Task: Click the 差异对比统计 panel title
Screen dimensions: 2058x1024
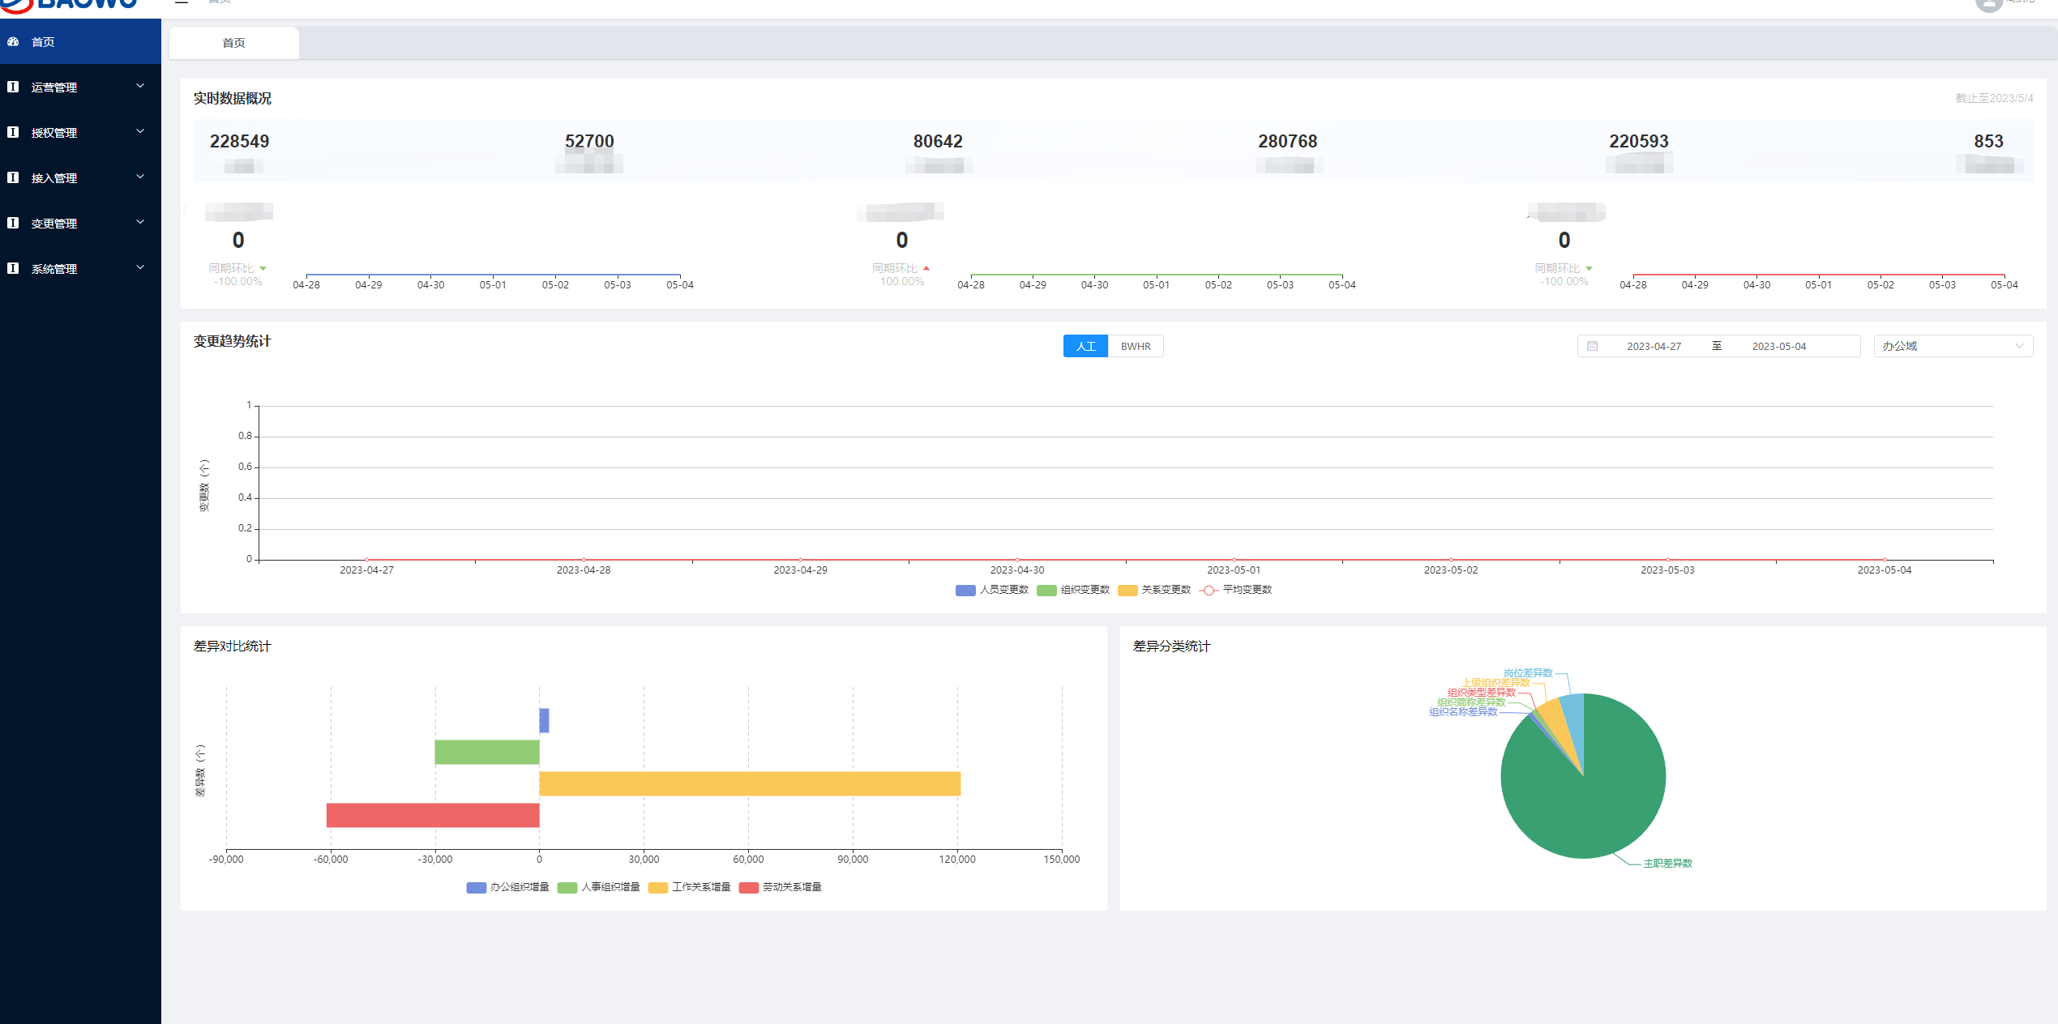Action: tap(232, 646)
